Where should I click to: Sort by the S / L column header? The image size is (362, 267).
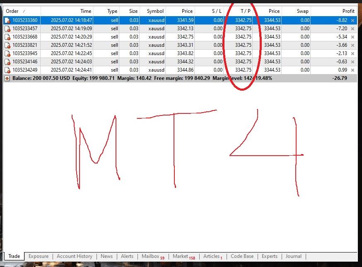(x=210, y=11)
